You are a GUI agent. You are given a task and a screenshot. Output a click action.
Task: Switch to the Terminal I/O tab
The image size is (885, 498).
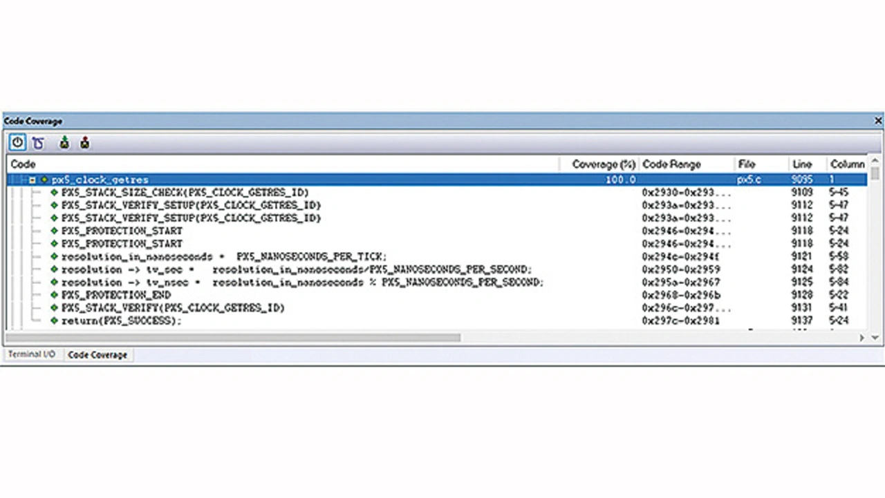[32, 354]
